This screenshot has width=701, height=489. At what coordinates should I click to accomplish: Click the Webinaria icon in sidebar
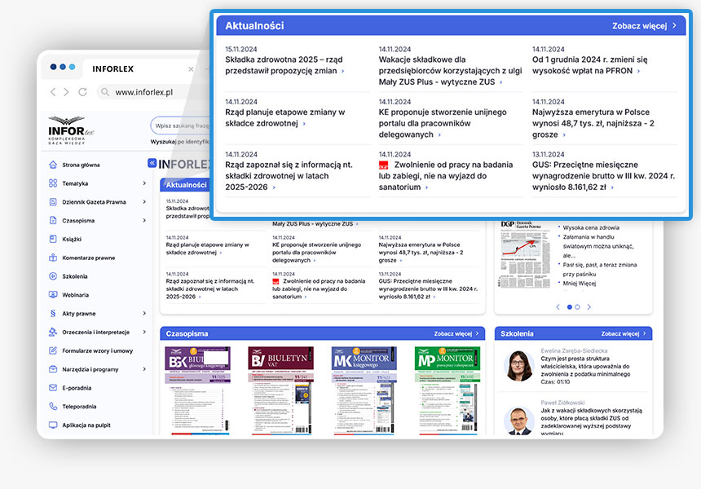[53, 294]
